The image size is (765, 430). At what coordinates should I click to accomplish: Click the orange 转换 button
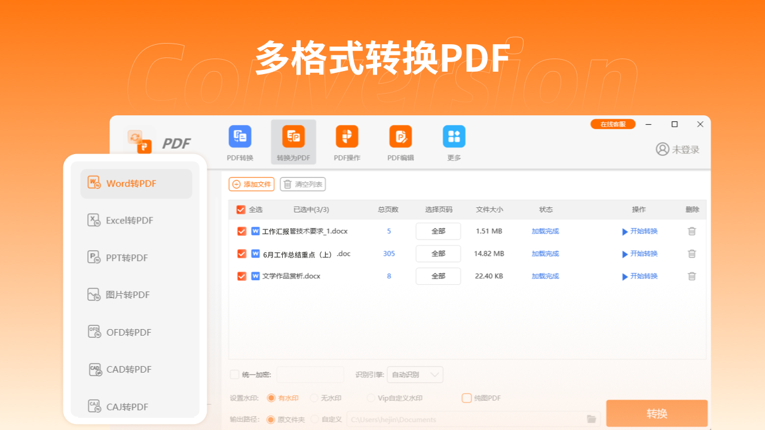point(657,413)
